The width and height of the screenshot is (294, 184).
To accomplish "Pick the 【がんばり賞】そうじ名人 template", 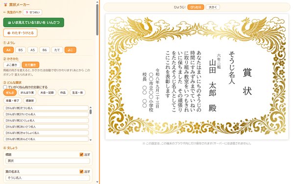I will pyautogui.click(x=46, y=108).
